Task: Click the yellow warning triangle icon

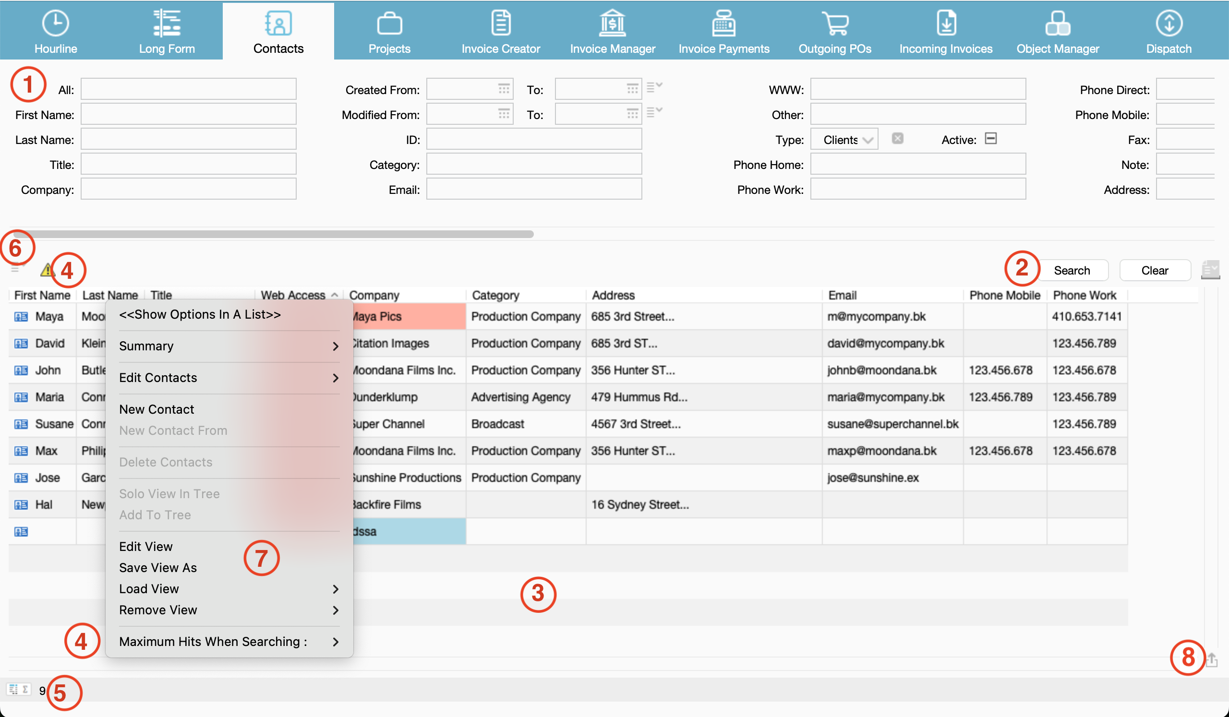Action: pos(47,270)
